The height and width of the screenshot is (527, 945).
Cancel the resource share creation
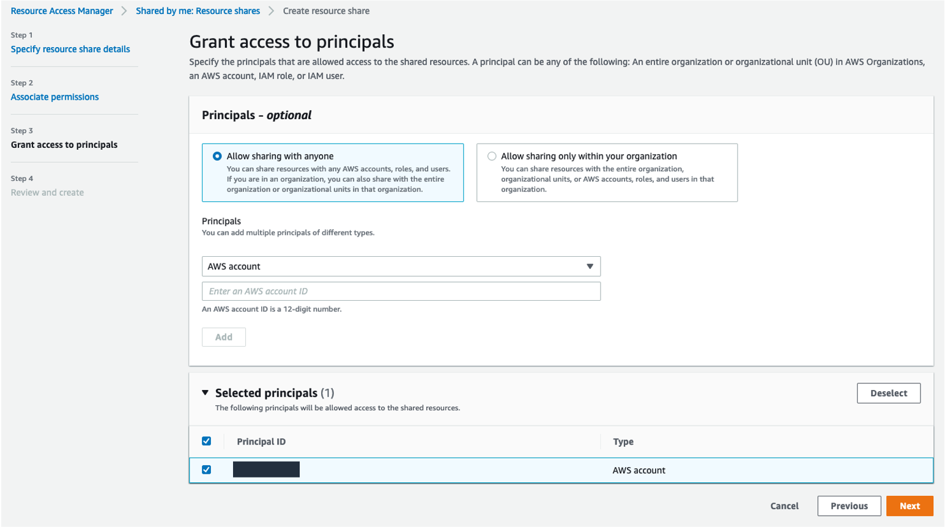(x=784, y=506)
